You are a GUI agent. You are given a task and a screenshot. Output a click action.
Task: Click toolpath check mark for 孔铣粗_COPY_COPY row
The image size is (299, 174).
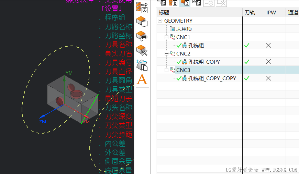[247, 78]
